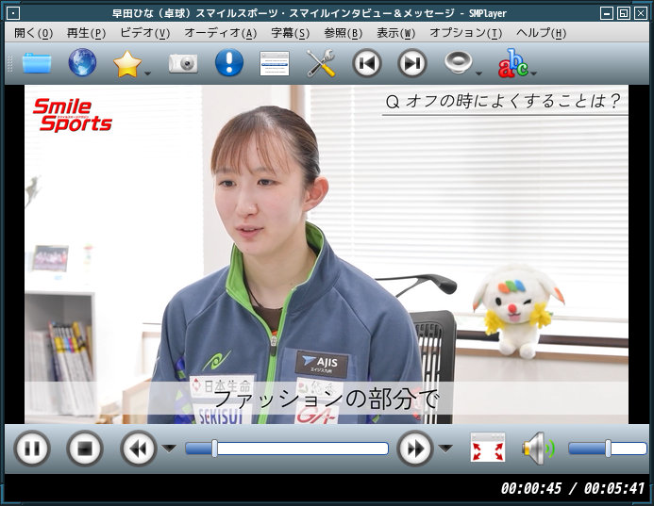The width and height of the screenshot is (654, 506).
Task: Expand the rewind options dropdown arrow
Action: [169, 449]
